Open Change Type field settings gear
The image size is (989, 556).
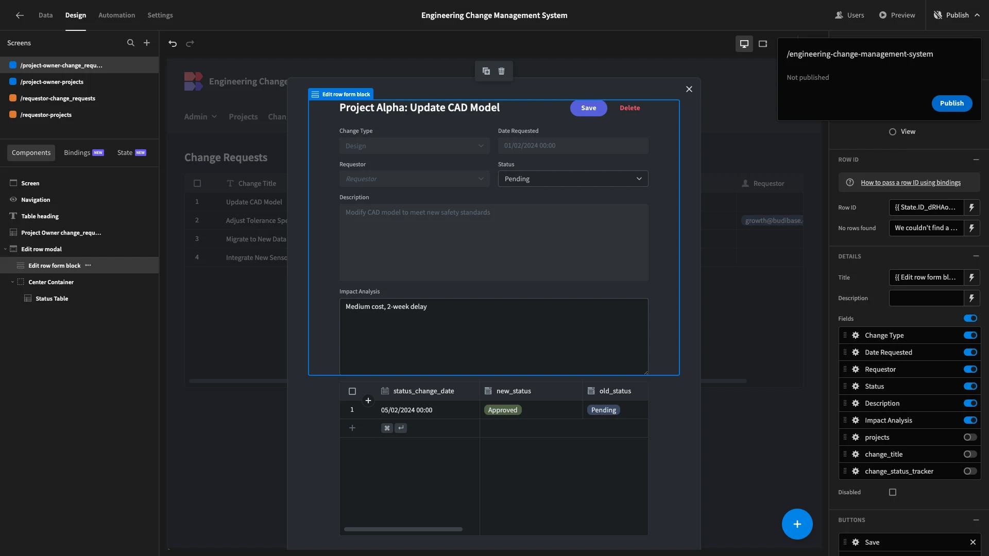[856, 335]
